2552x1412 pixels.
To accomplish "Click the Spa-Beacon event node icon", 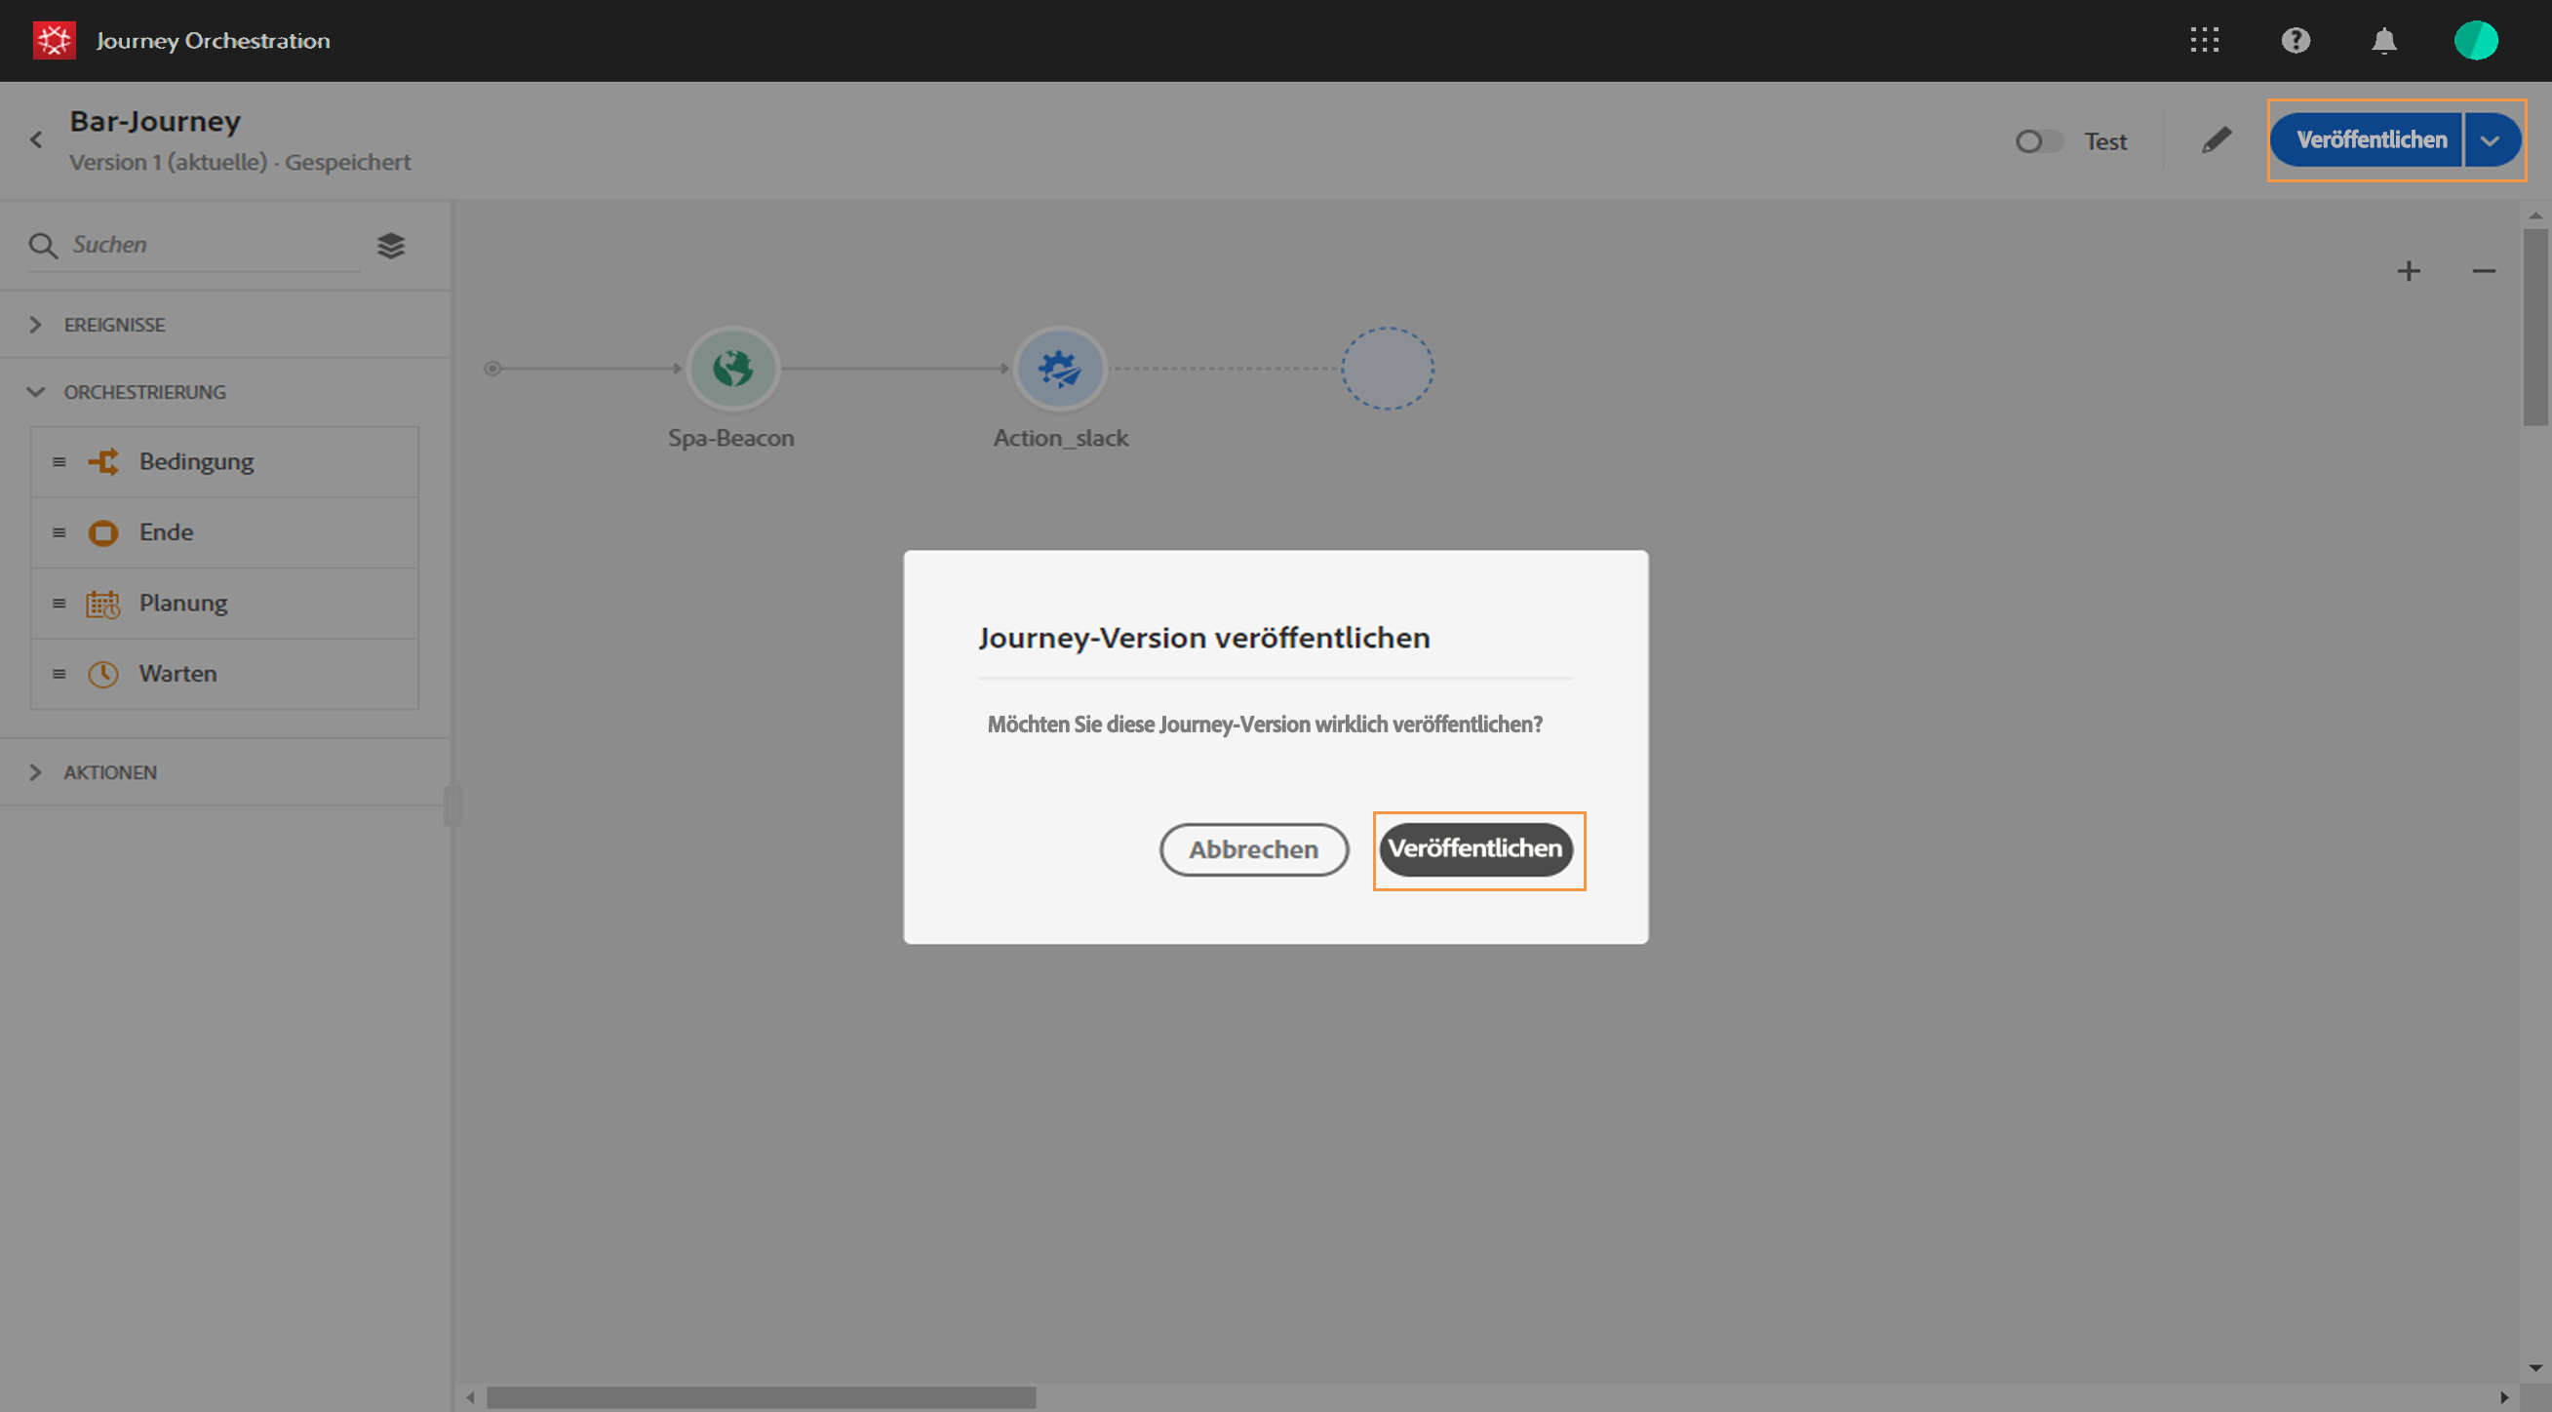I will [x=732, y=369].
